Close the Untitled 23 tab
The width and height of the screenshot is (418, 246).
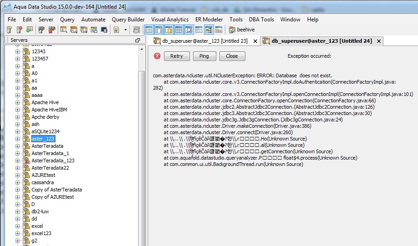(255, 41)
